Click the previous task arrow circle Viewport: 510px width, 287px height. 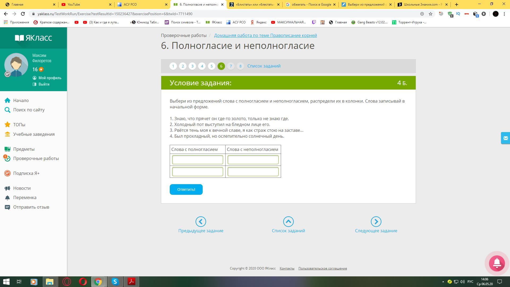point(201,222)
